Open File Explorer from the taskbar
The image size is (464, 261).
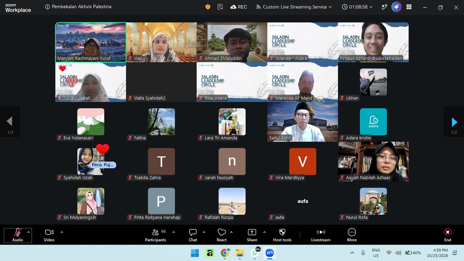click(x=240, y=253)
